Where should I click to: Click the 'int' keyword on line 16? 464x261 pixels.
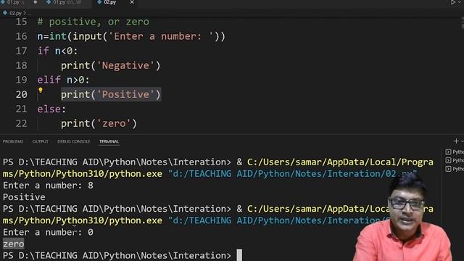(58, 36)
